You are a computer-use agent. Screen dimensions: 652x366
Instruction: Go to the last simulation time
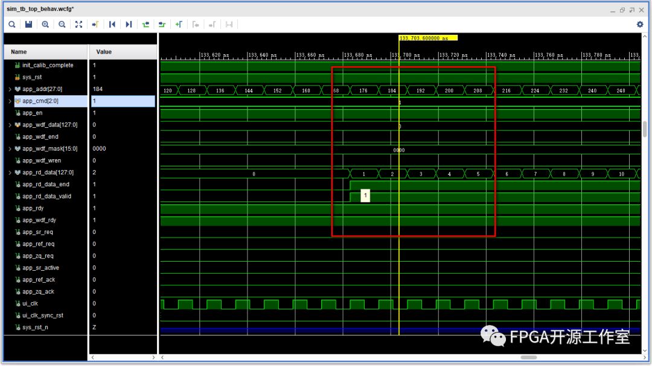tap(129, 24)
